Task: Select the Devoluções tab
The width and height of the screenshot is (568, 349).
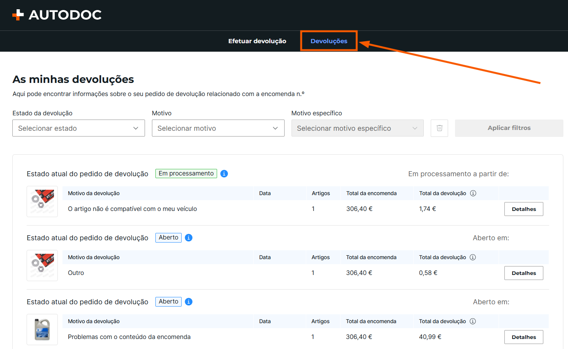Action: (329, 41)
